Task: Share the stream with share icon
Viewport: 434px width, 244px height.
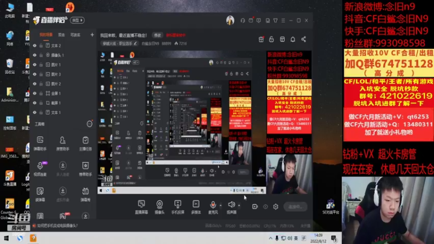Action: 304,39
